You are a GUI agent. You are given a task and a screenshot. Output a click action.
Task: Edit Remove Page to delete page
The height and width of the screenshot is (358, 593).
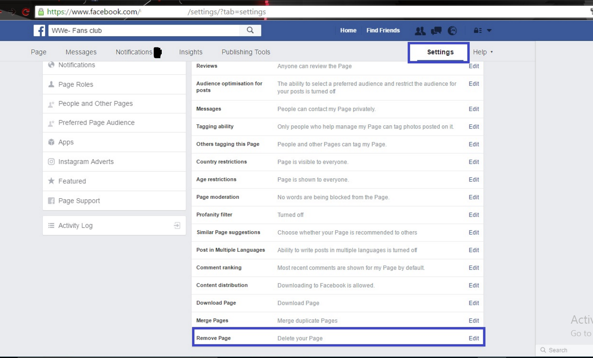[x=474, y=338]
